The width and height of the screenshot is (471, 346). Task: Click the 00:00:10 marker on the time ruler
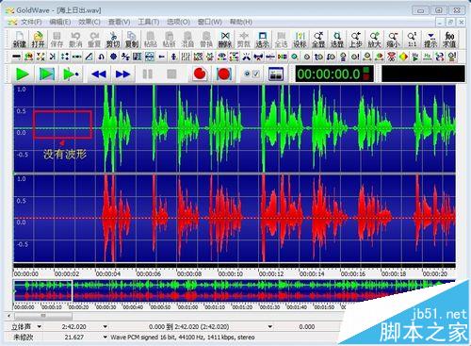click(231, 274)
